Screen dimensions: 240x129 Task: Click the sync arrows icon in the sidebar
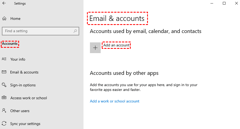tap(4, 124)
